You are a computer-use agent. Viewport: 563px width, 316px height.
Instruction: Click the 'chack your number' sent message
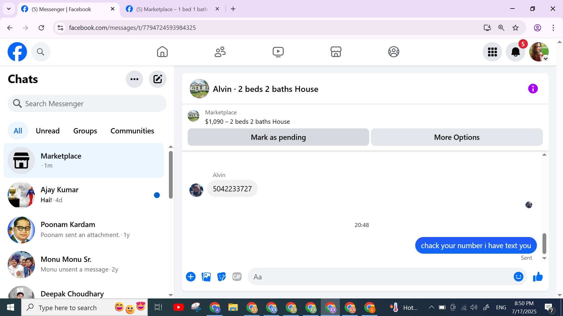pos(476,245)
